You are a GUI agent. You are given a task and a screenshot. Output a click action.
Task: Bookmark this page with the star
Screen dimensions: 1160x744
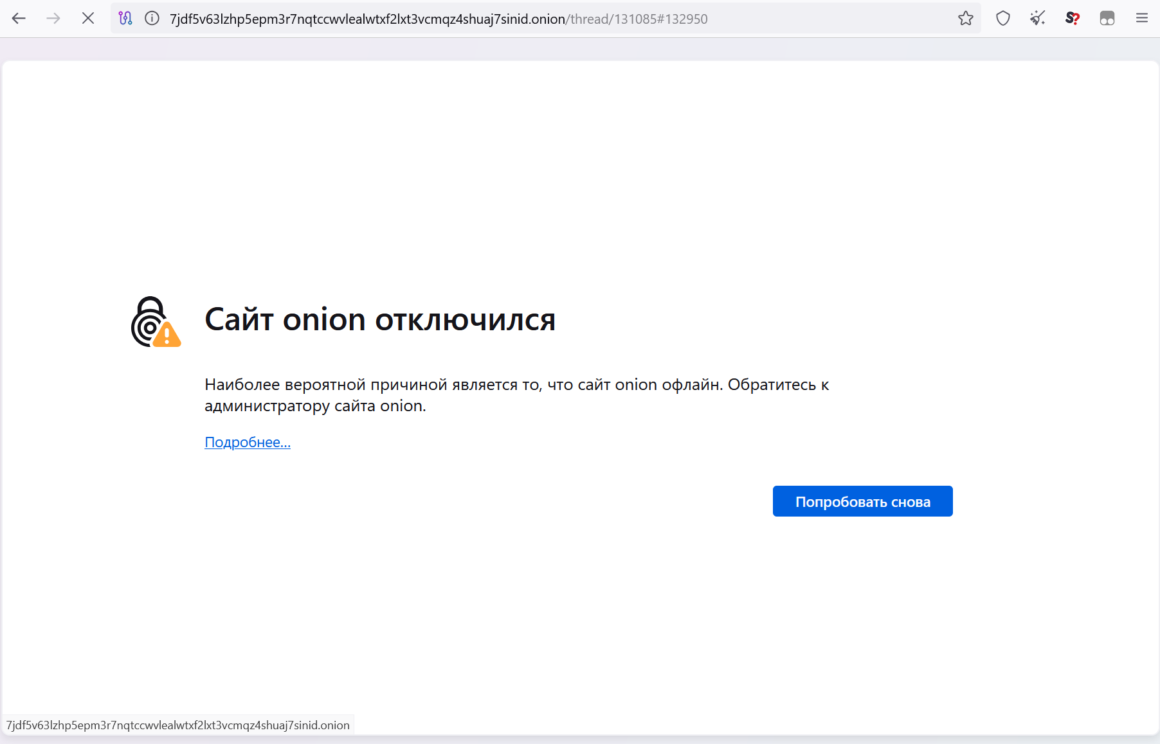pyautogui.click(x=965, y=19)
